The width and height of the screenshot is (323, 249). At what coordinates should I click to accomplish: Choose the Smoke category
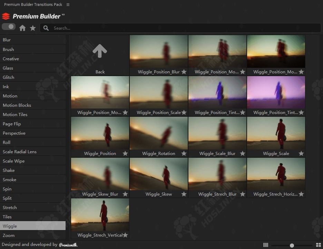33,179
